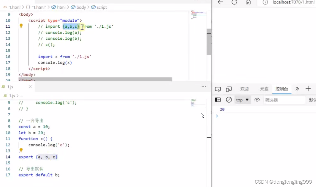Click the export {a, b, c} line
The height and width of the screenshot is (187, 316).
point(38,157)
